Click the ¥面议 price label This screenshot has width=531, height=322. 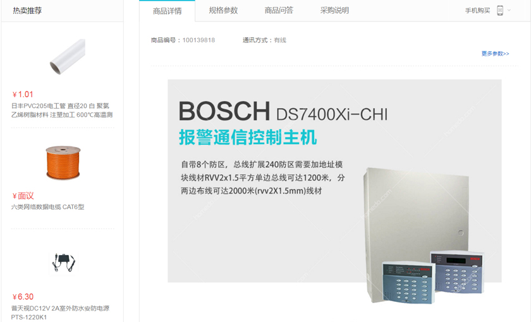point(23,196)
